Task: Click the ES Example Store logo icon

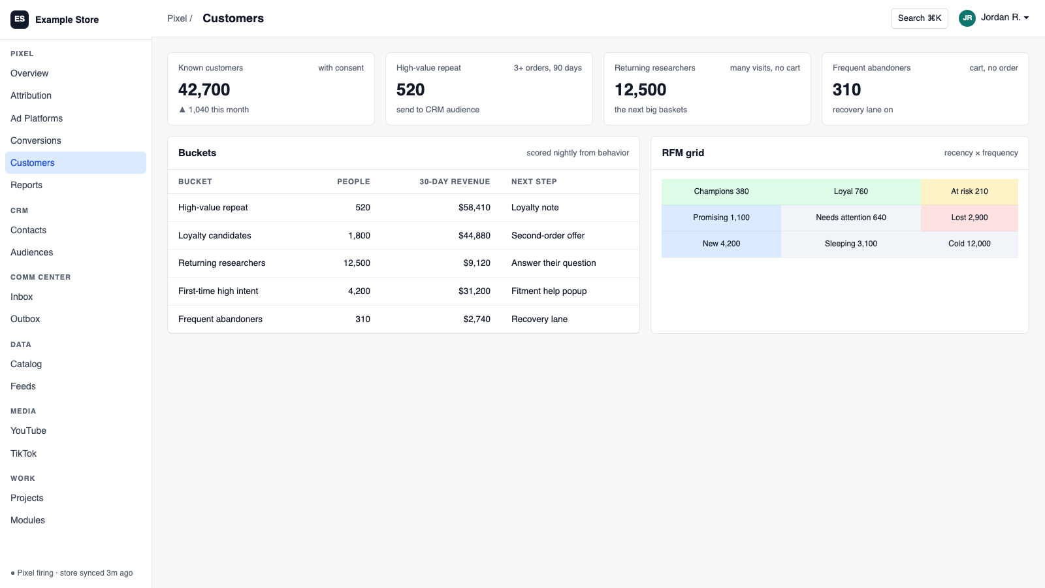Action: 20,19
